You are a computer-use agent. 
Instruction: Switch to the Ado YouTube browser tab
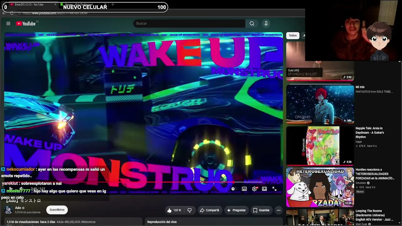pyautogui.click(x=30, y=5)
